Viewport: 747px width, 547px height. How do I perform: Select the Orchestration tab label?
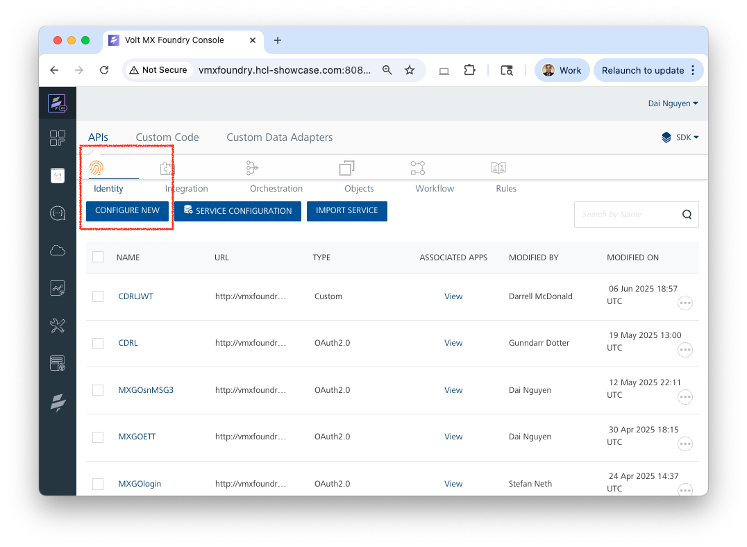pos(276,189)
